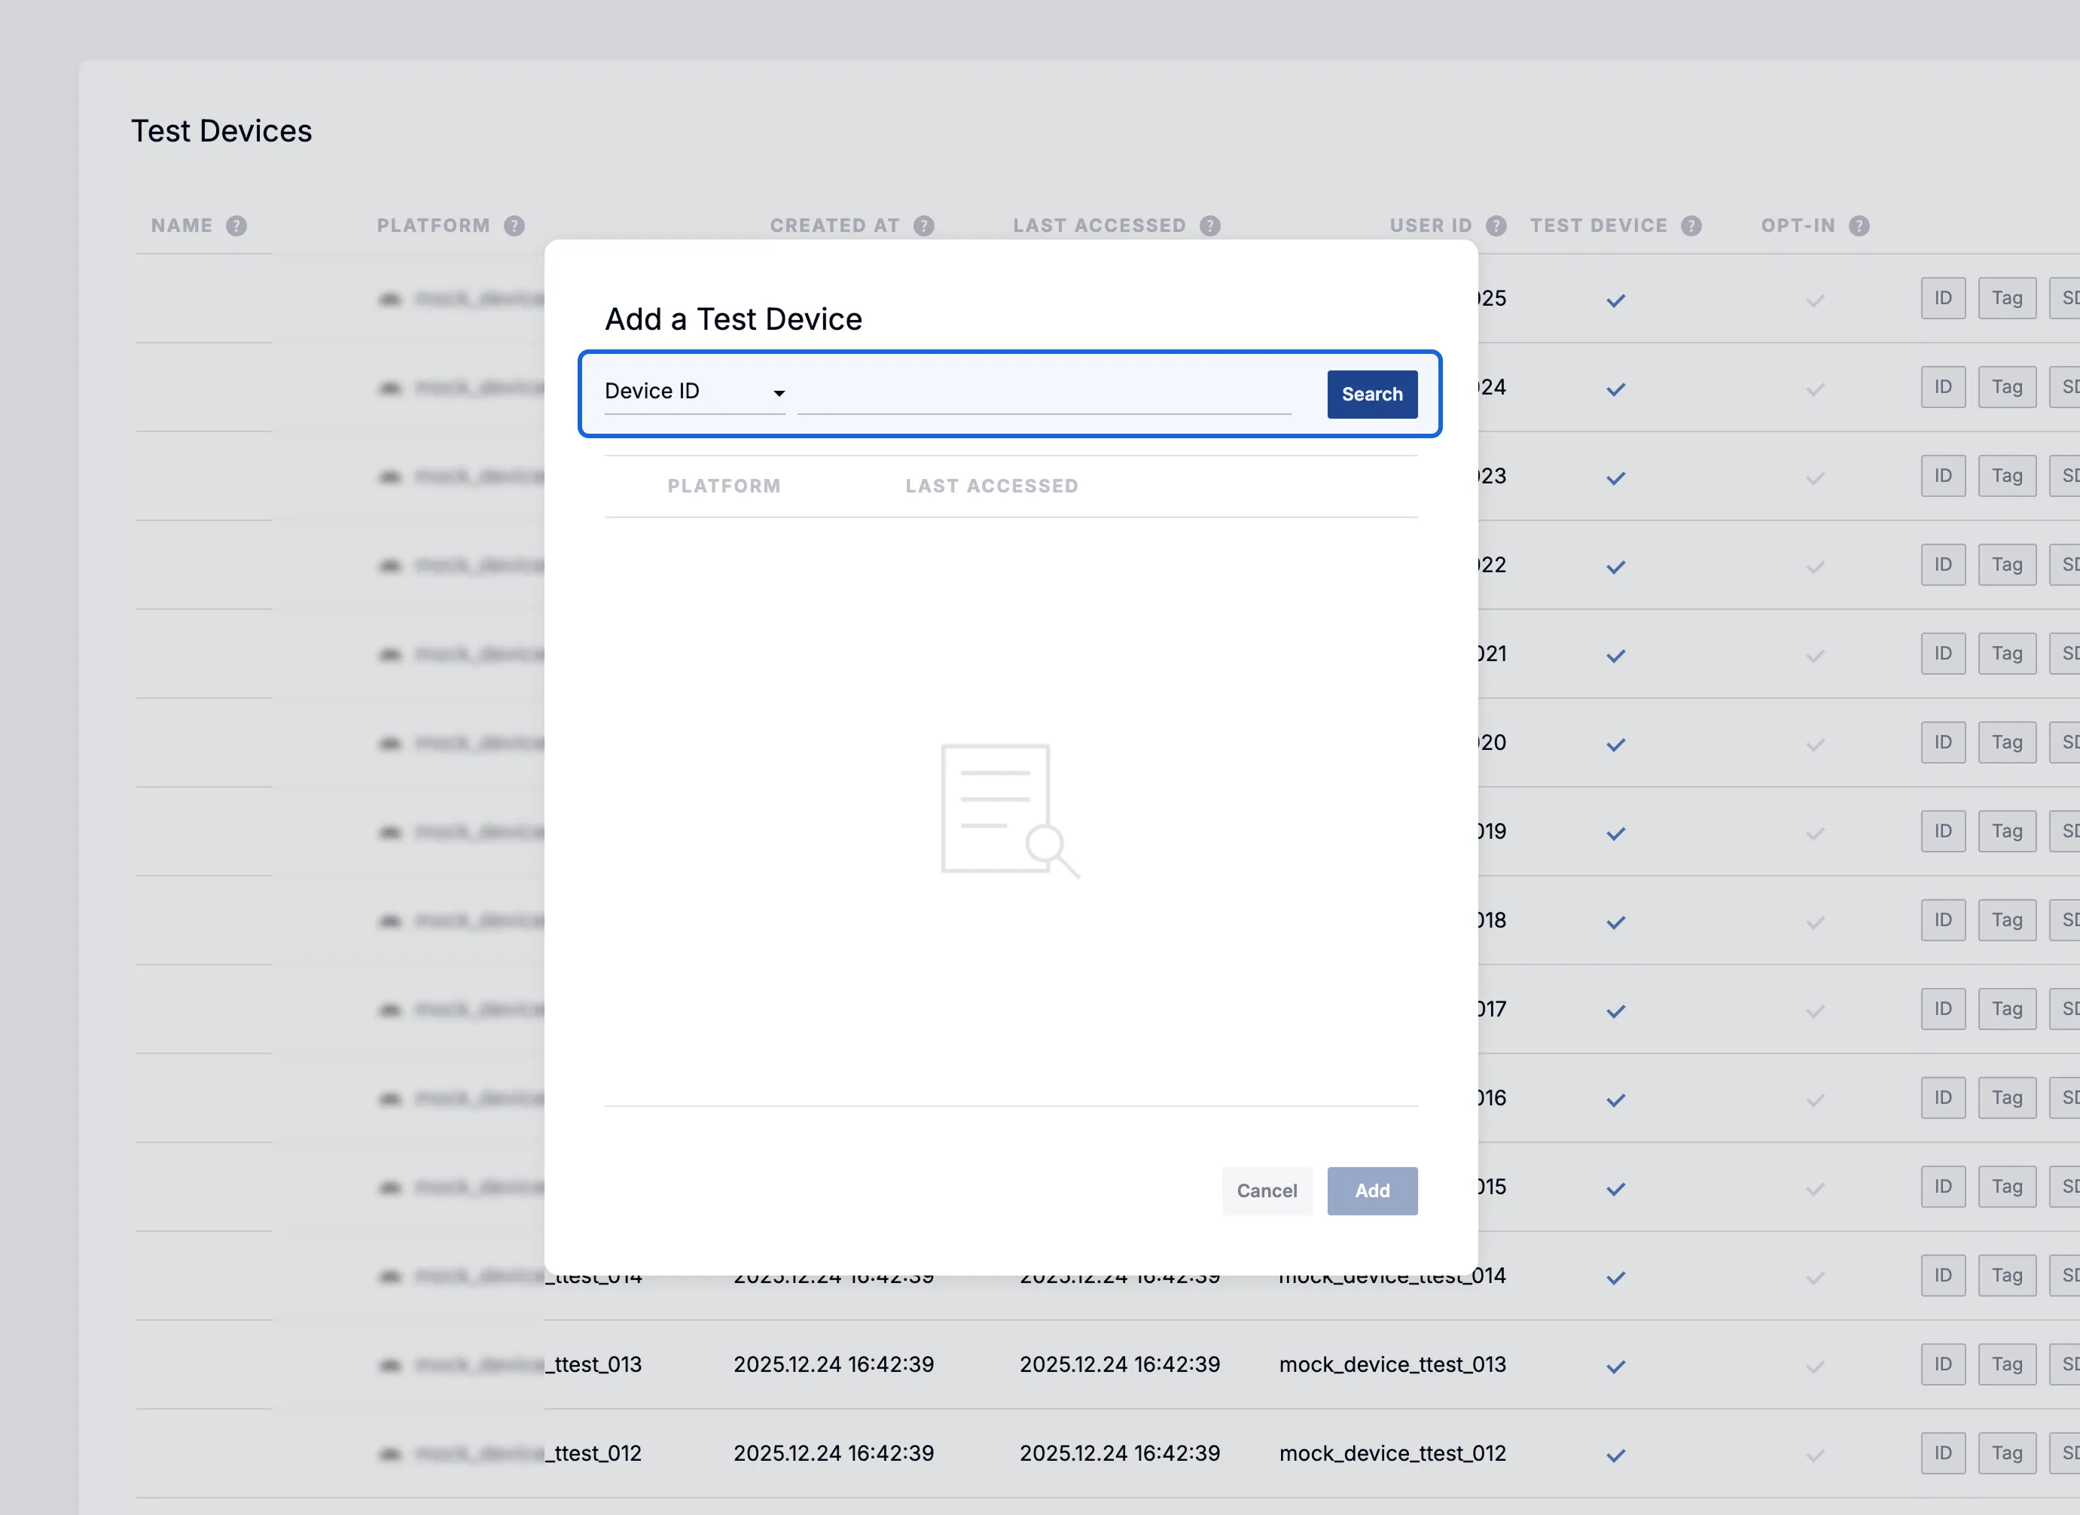Screen dimensions: 2080x1515
Task: Click the NAME column header in the table
Action: 181,226
